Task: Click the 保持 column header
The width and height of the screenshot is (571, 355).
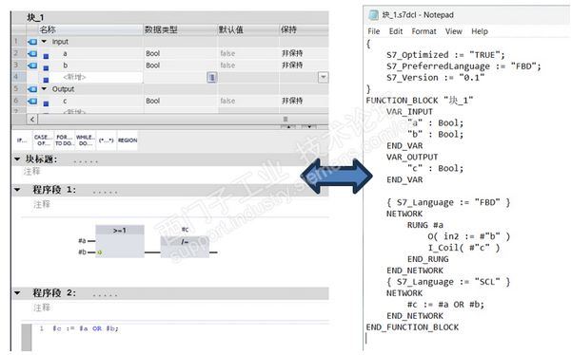Action: tap(305, 29)
